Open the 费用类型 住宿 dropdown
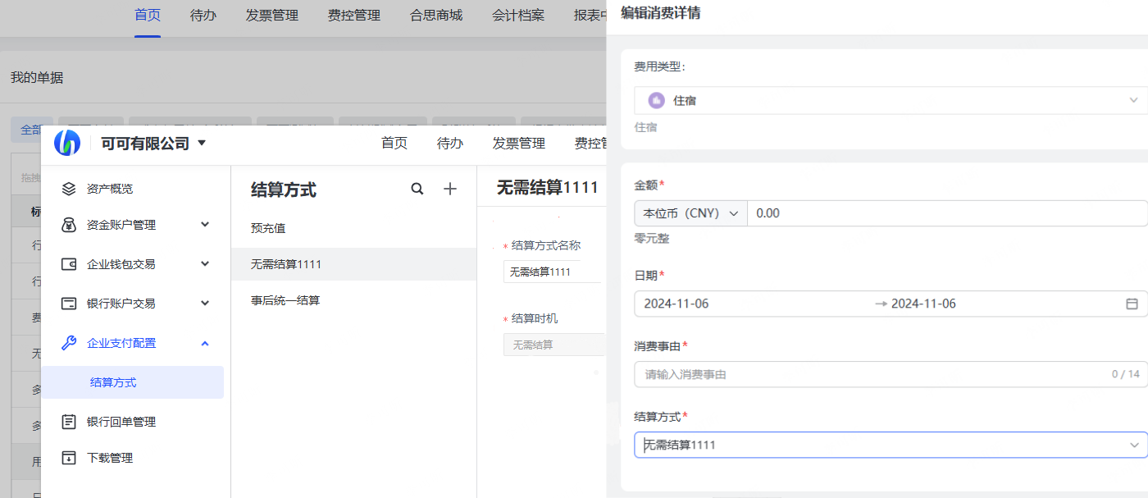The width and height of the screenshot is (1148, 498). coord(1134,100)
